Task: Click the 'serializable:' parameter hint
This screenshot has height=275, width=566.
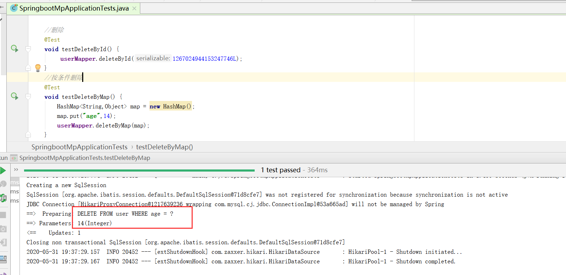Action: [x=153, y=58]
